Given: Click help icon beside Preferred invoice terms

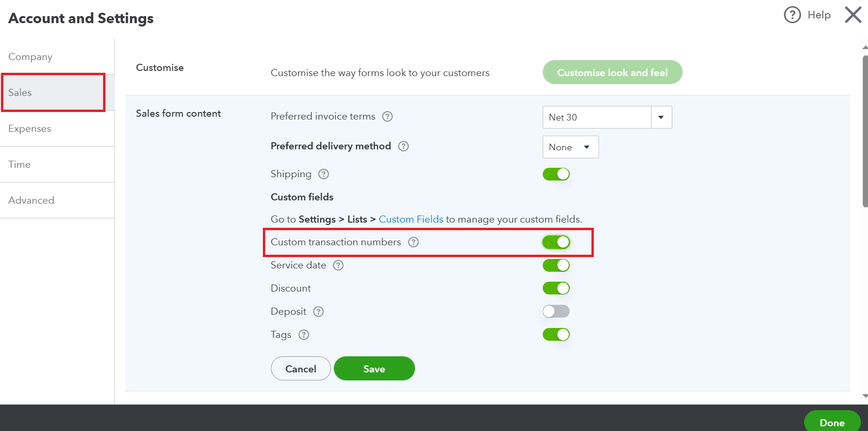Looking at the screenshot, I should coord(387,116).
